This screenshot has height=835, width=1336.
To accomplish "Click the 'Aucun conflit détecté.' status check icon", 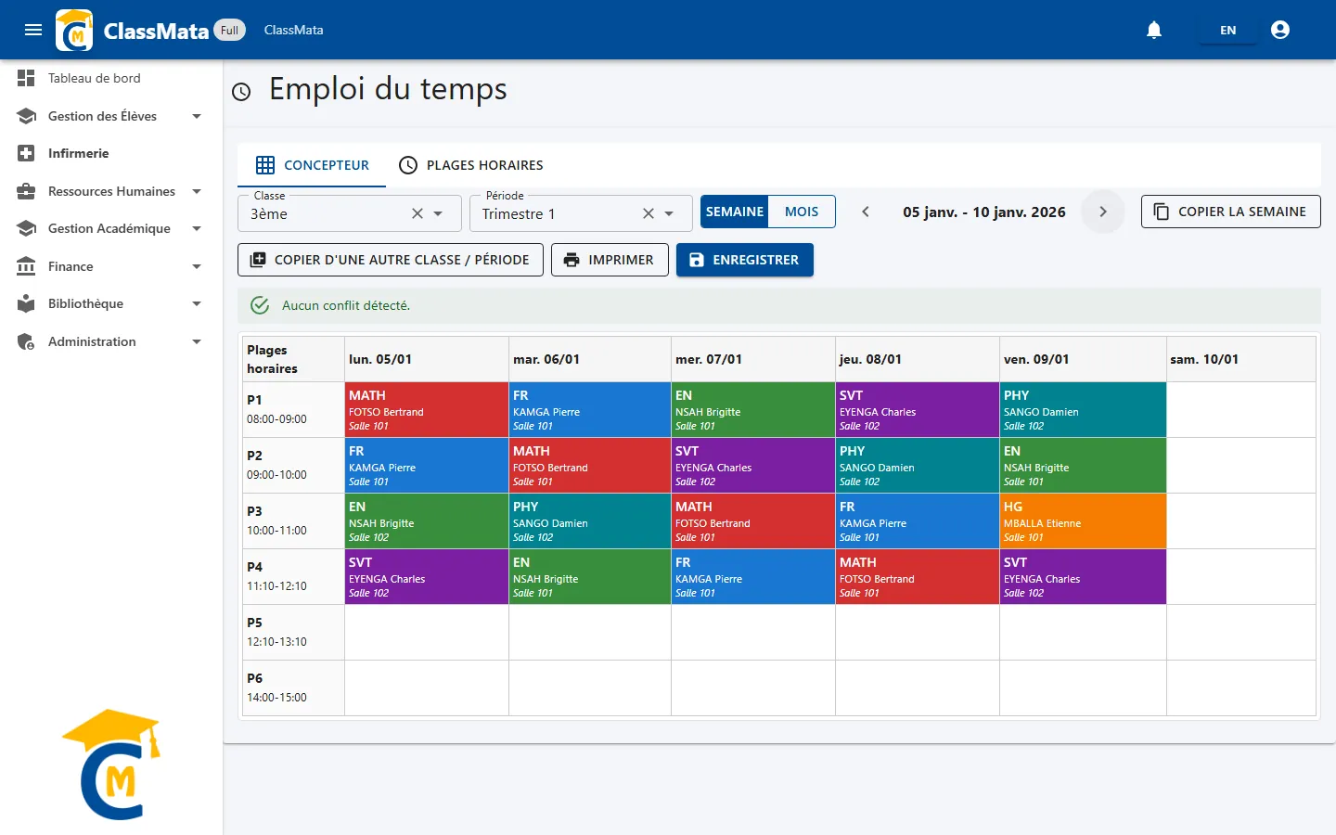I will (261, 305).
